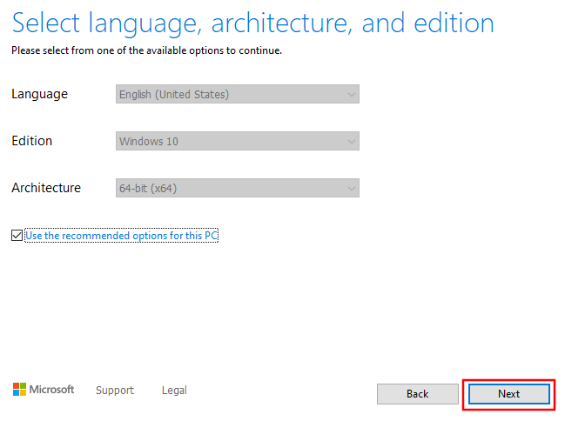Uncheck the recommended options checkbox
565x421 pixels.
click(17, 236)
